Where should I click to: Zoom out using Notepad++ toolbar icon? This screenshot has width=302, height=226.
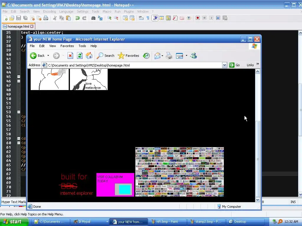tap(116, 18)
